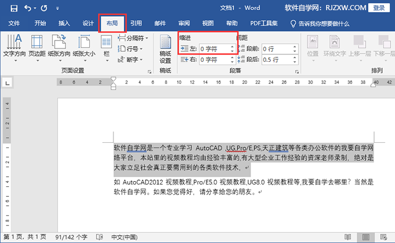Viewport: 395px width, 243px height.
Task: Open the 文件 tab
Action: (14, 24)
